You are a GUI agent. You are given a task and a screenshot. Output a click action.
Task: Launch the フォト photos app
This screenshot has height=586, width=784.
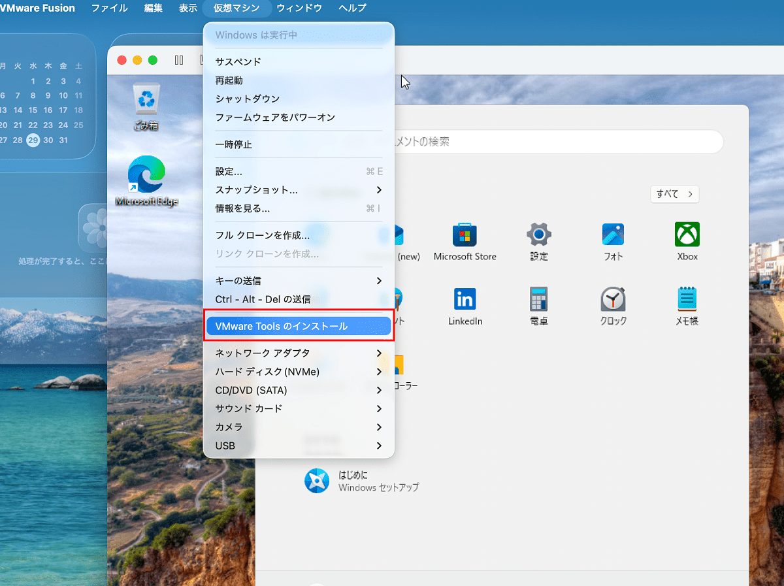point(613,241)
